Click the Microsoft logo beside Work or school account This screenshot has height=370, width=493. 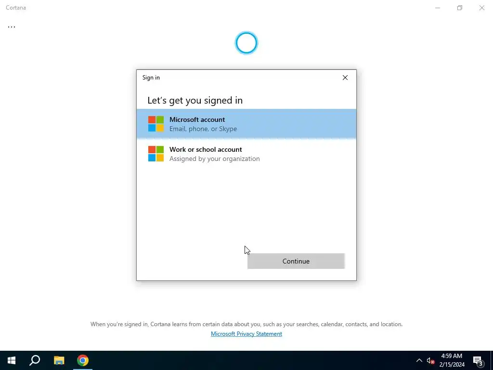click(x=156, y=154)
